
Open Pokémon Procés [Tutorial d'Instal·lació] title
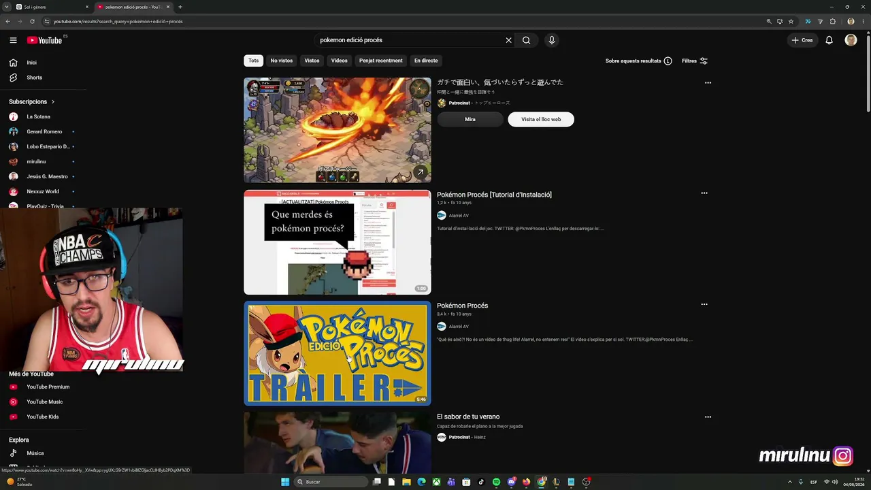coord(494,195)
